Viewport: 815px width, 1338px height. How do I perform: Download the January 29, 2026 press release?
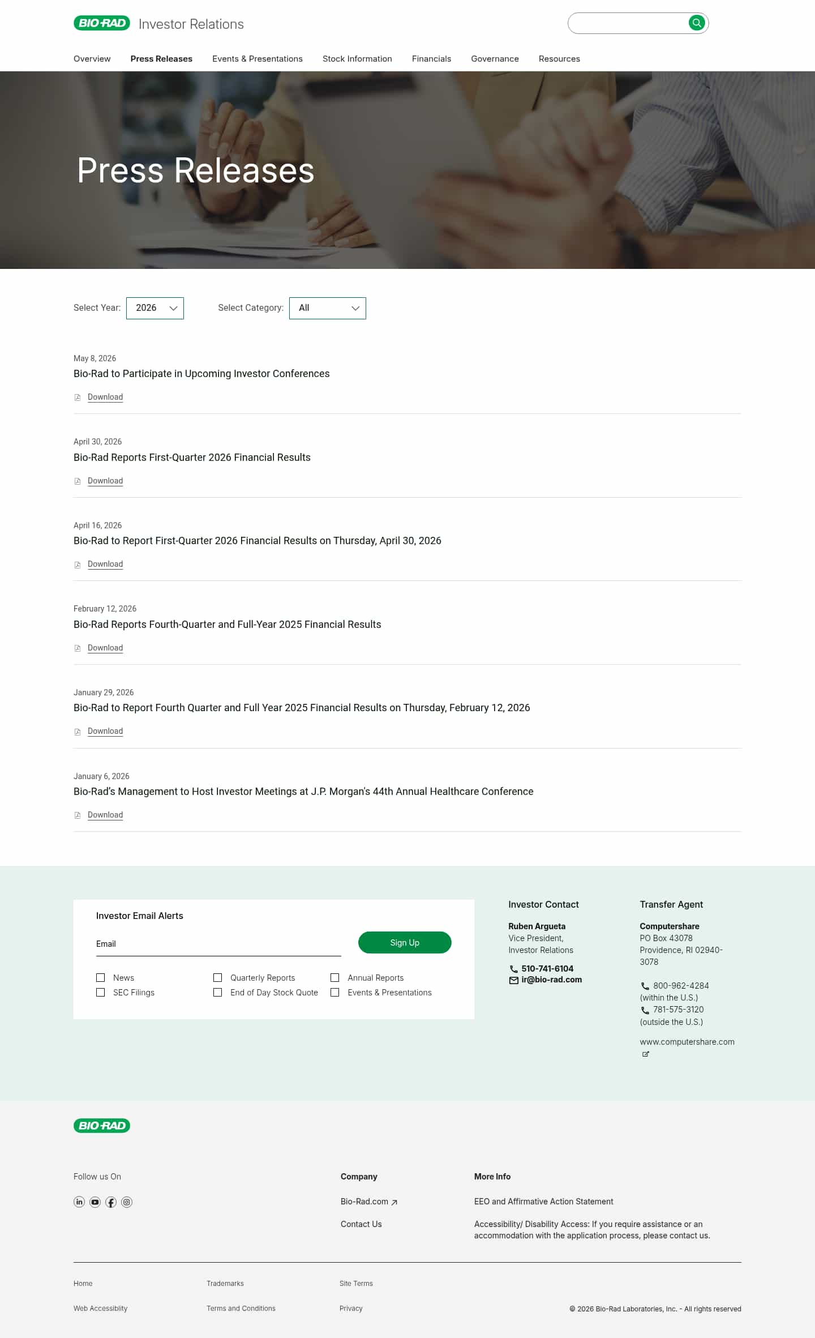click(x=105, y=732)
